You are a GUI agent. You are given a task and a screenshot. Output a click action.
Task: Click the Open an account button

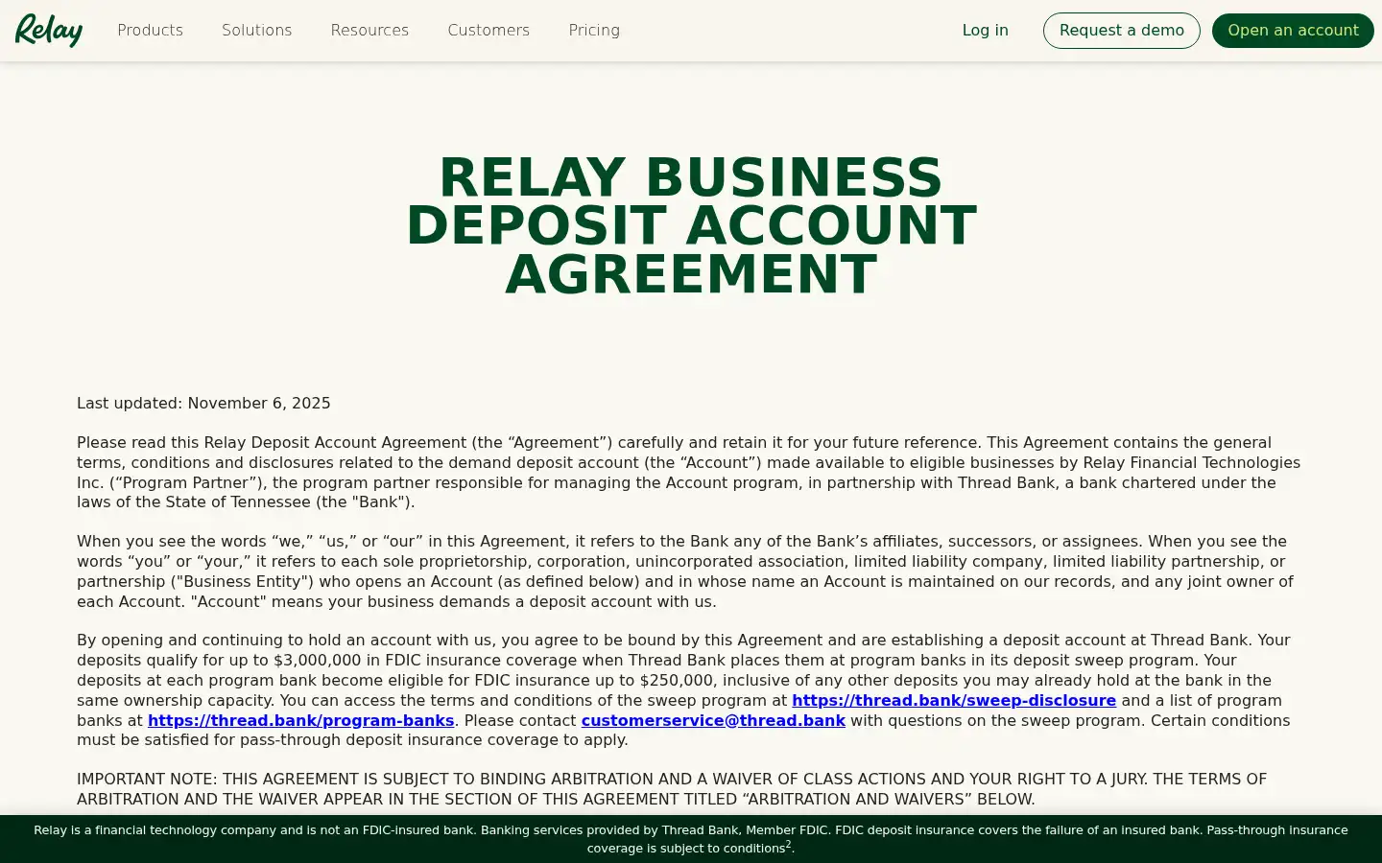pyautogui.click(x=1293, y=31)
